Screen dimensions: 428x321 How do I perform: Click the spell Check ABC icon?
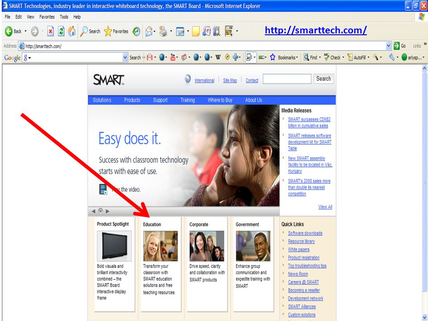[x=326, y=57]
